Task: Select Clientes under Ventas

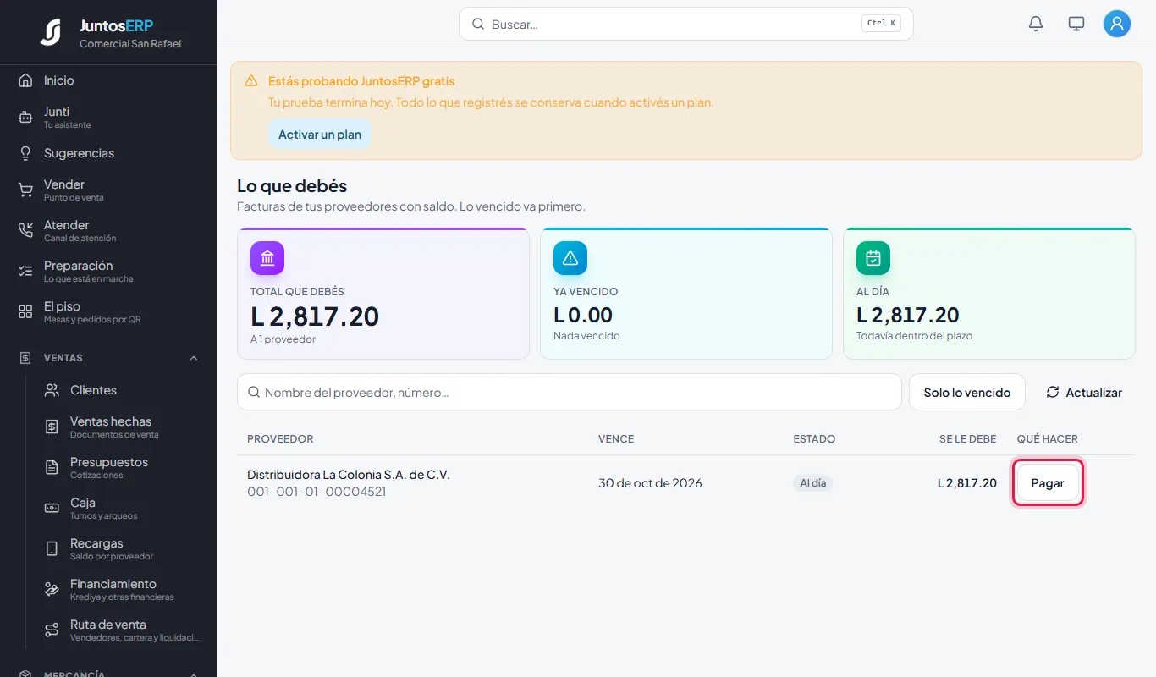Action: coord(122,390)
